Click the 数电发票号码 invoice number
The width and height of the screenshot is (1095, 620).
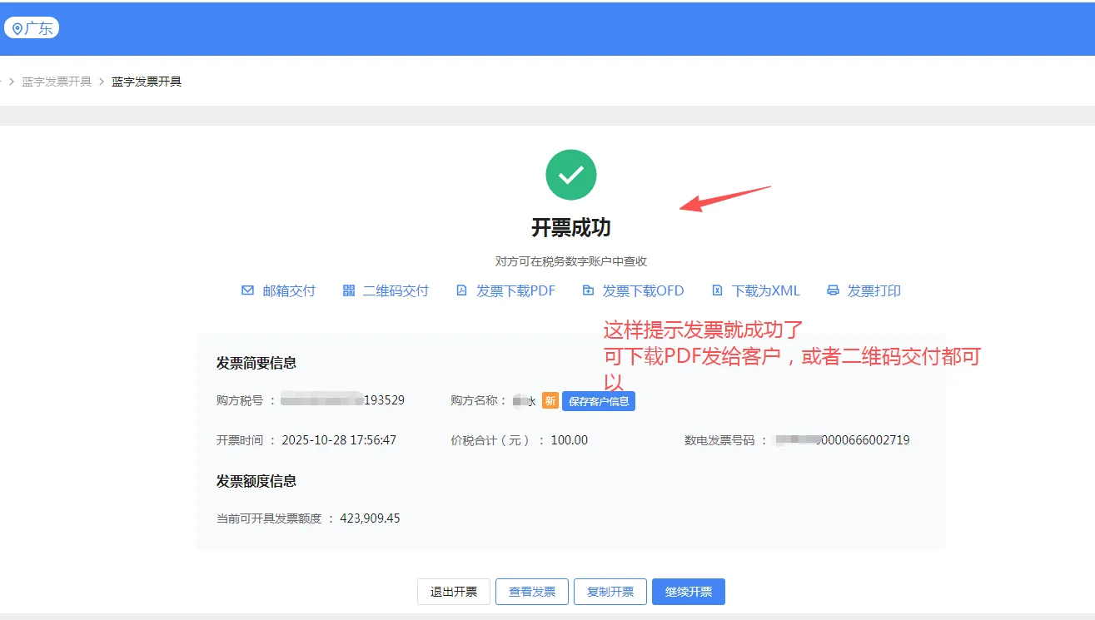point(841,439)
